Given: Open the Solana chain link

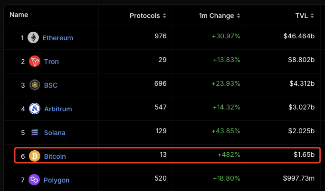Looking at the screenshot, I should tap(55, 132).
